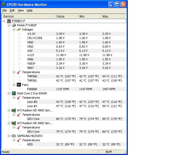
Task: Select the VIN6 voltage row
Action: pos(76,59)
